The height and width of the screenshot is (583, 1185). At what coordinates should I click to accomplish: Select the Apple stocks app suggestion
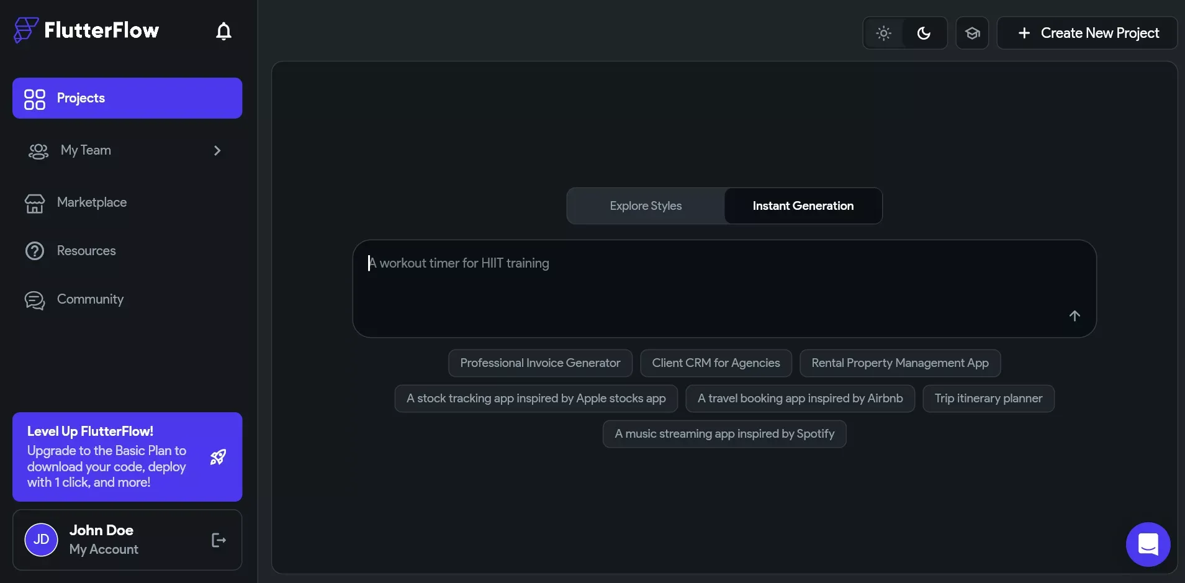536,399
